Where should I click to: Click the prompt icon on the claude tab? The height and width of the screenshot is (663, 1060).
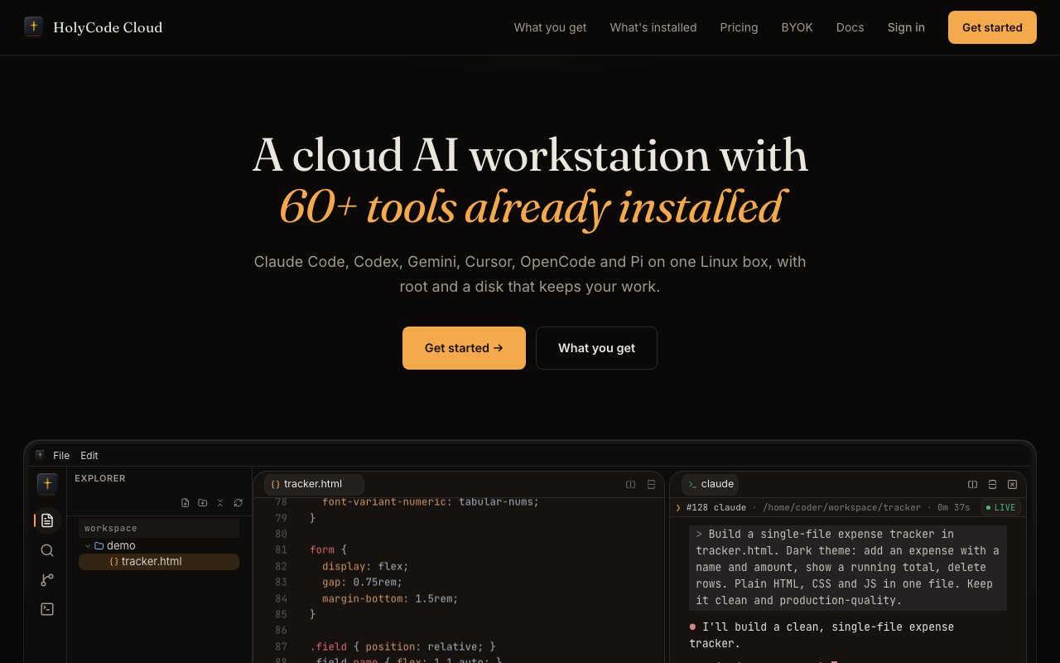692,484
